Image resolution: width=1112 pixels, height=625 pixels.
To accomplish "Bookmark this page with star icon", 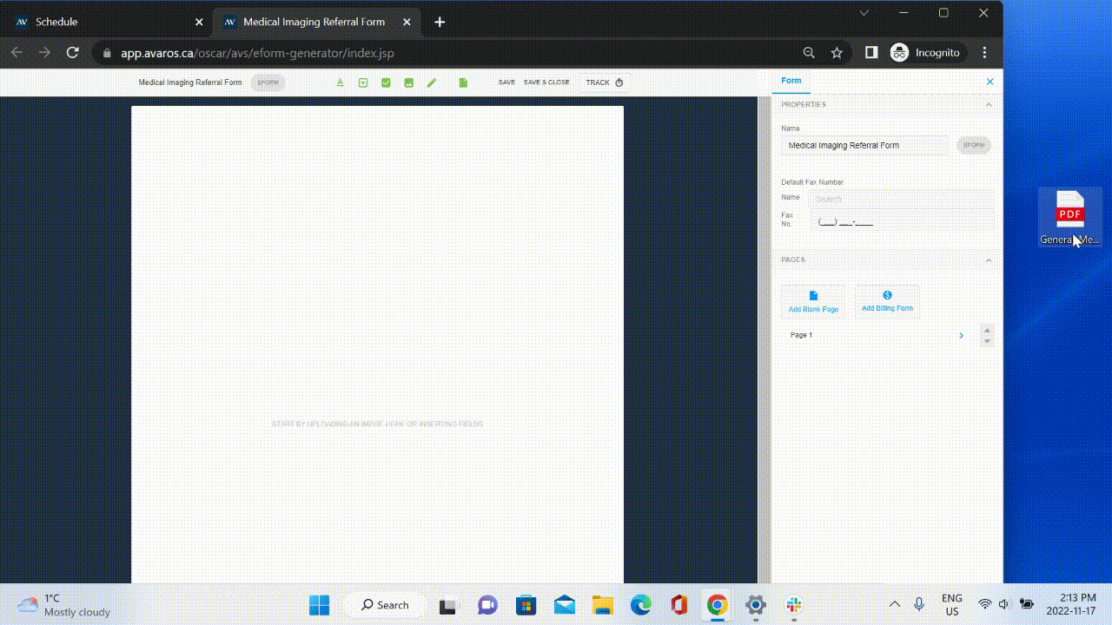I will coord(837,53).
